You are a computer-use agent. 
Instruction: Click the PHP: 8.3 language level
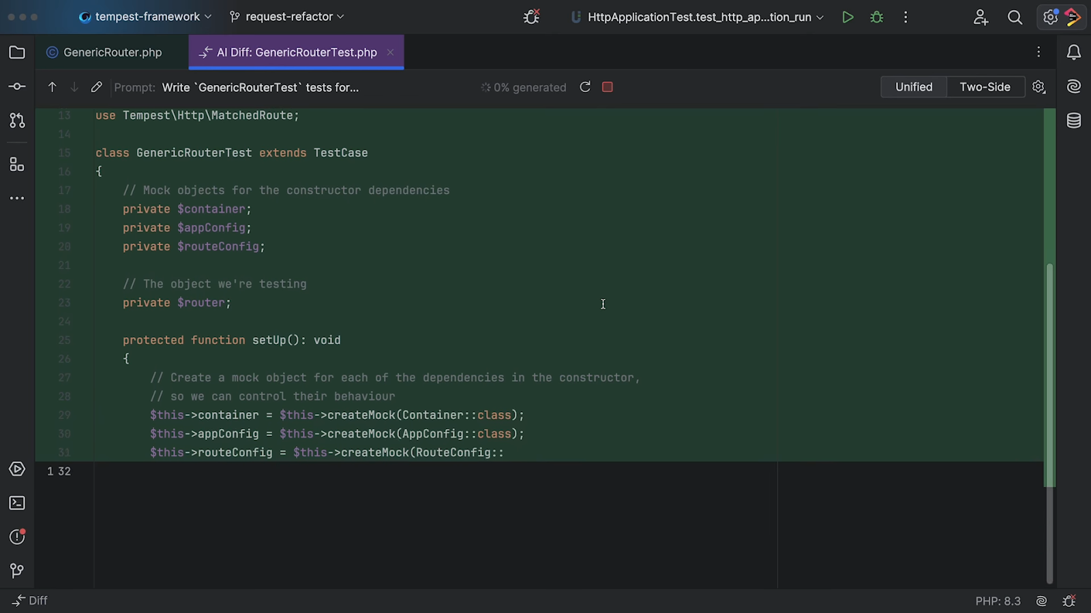998,601
